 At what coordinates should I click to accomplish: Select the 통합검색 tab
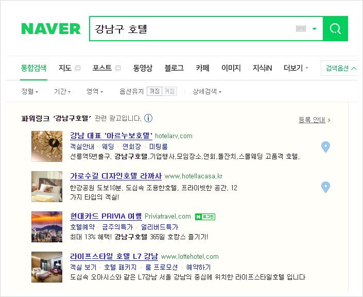tap(33, 68)
